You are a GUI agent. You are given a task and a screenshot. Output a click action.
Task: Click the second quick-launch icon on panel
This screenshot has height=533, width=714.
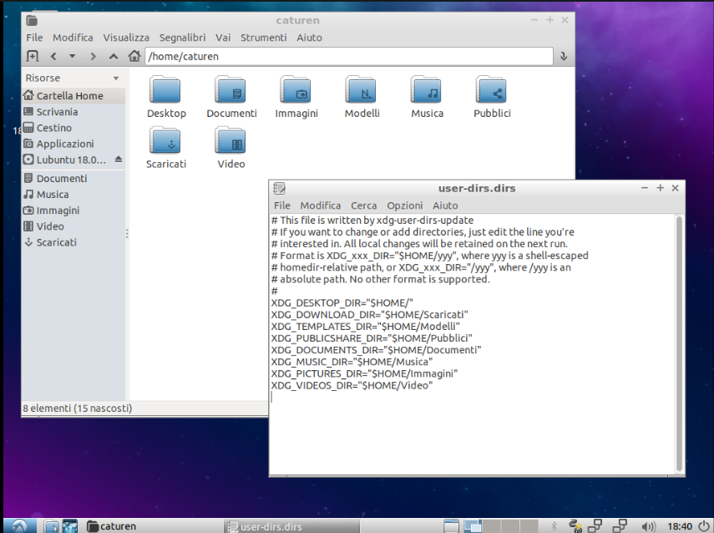point(69,526)
